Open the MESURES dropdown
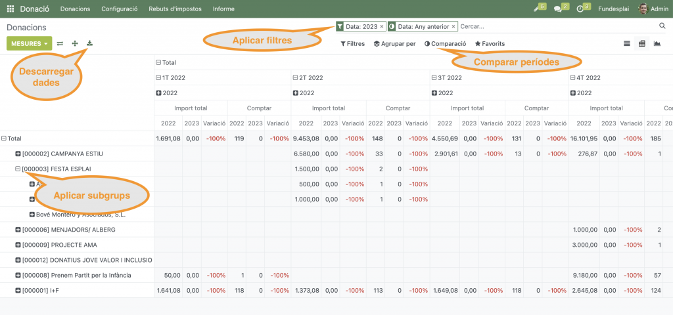This screenshot has width=673, height=315. pyautogui.click(x=29, y=44)
